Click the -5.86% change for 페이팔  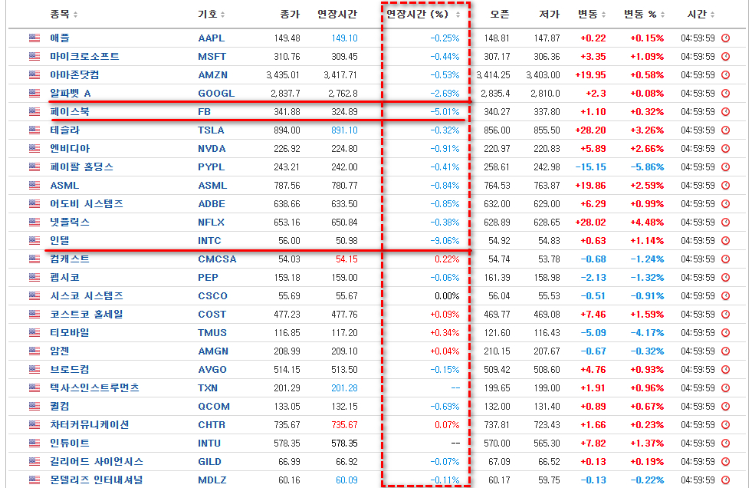tap(647, 167)
